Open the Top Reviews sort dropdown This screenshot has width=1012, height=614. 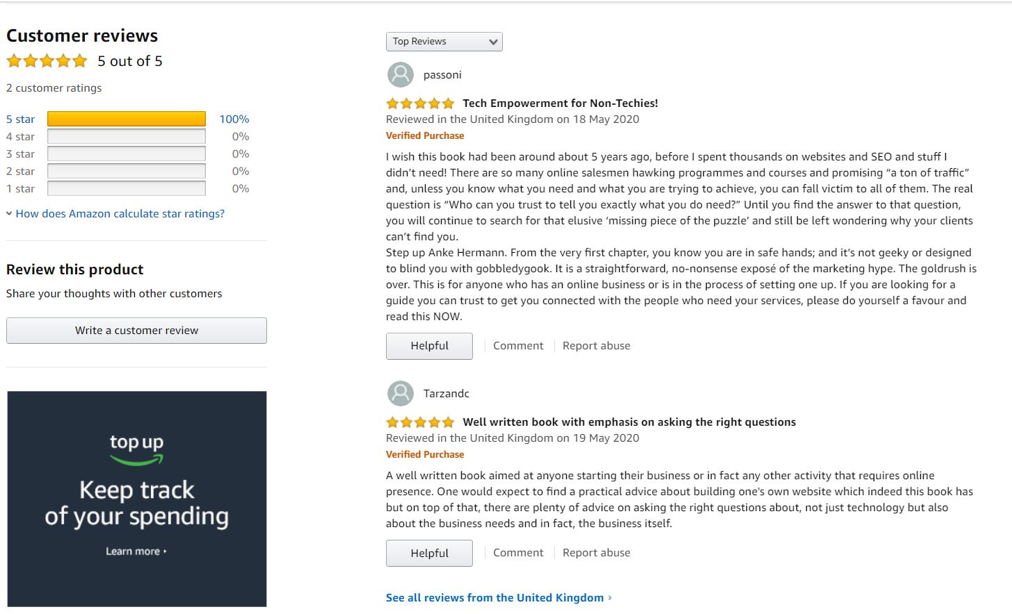[444, 42]
